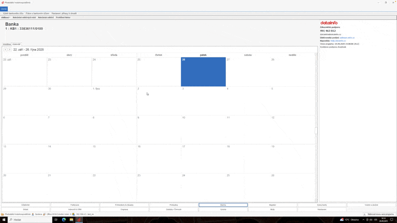397x223 pixels.
Task: Click the Windows search box
Action: 30,220
